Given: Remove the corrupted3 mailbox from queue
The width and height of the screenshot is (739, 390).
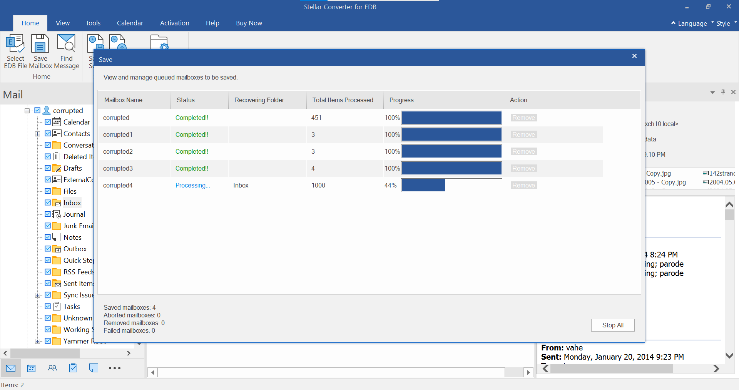Looking at the screenshot, I should coord(523,168).
